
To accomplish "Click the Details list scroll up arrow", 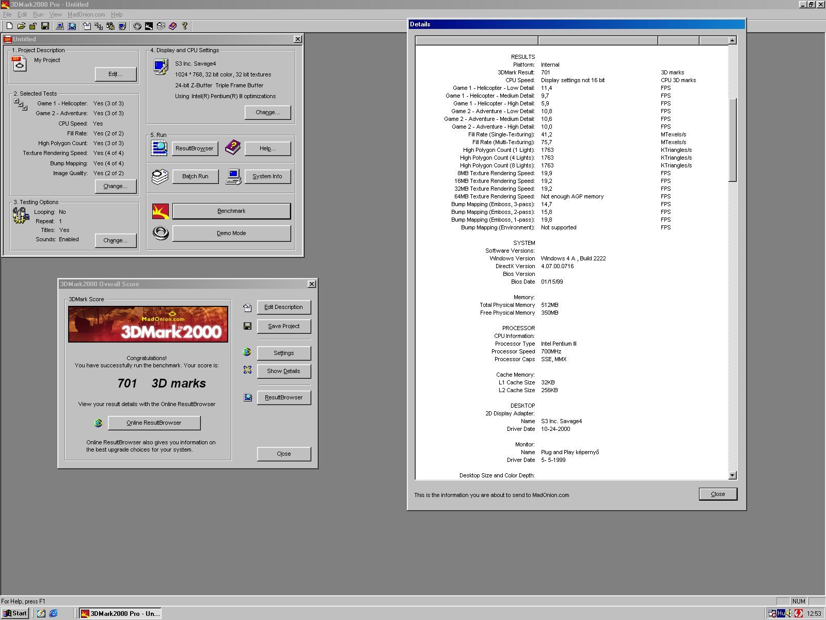I will pyautogui.click(x=733, y=40).
